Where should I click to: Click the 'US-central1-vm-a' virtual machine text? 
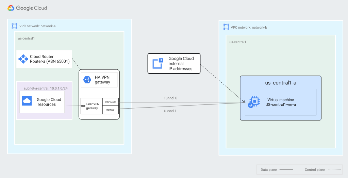click(281, 104)
